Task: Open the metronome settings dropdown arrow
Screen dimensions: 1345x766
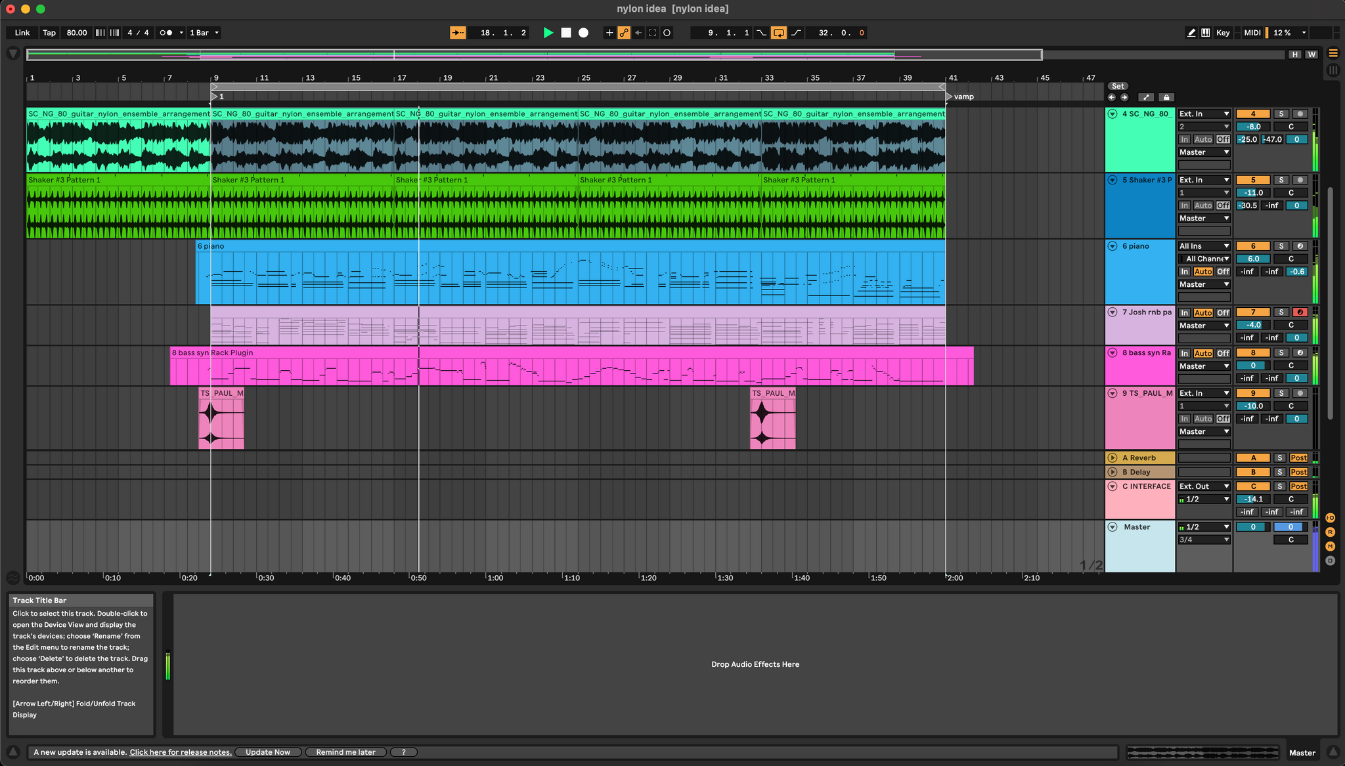Action: pos(181,33)
